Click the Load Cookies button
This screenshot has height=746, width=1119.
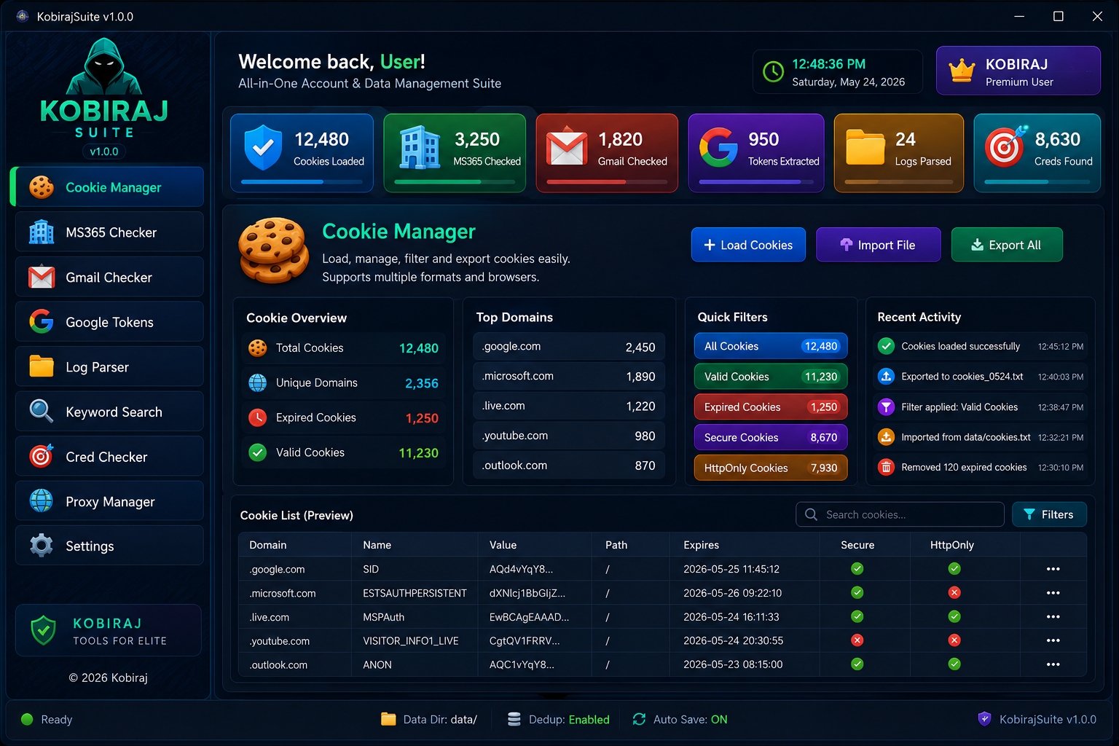click(x=748, y=245)
